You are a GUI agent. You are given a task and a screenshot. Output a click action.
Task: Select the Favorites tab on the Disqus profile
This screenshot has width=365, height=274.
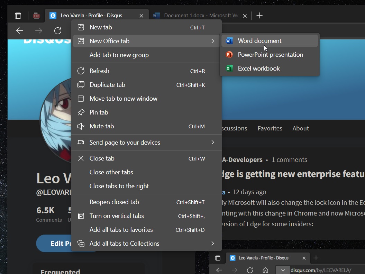(x=270, y=128)
